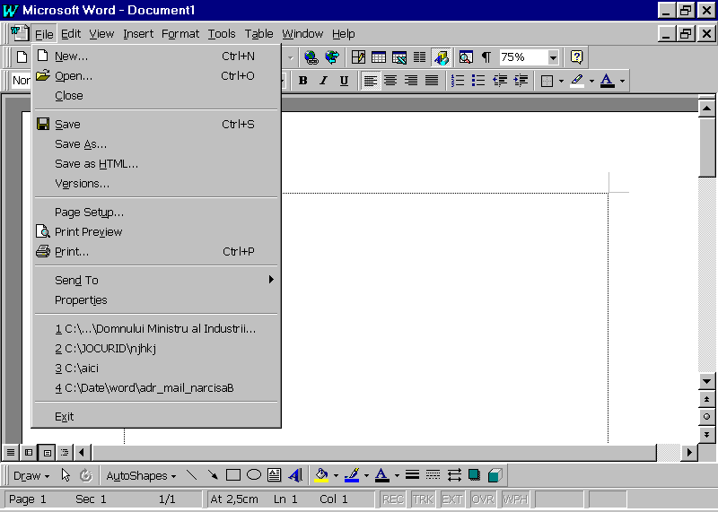This screenshot has width=718, height=512.
Task: Open recent file C:\aici
Action: tap(156, 369)
